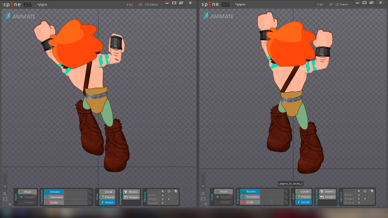
Task: Toggle Images visible dot in left Options
Action: coord(169,199)
